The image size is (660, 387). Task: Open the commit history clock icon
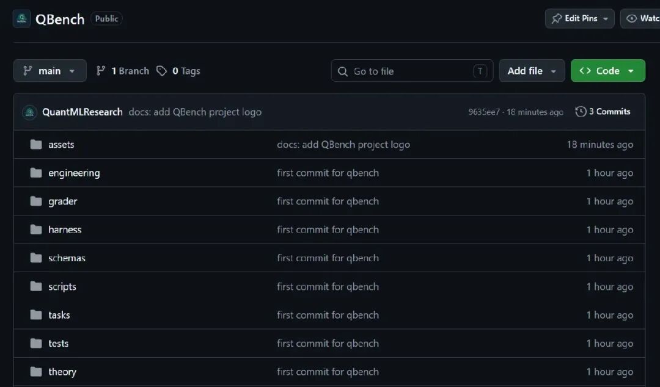point(581,112)
